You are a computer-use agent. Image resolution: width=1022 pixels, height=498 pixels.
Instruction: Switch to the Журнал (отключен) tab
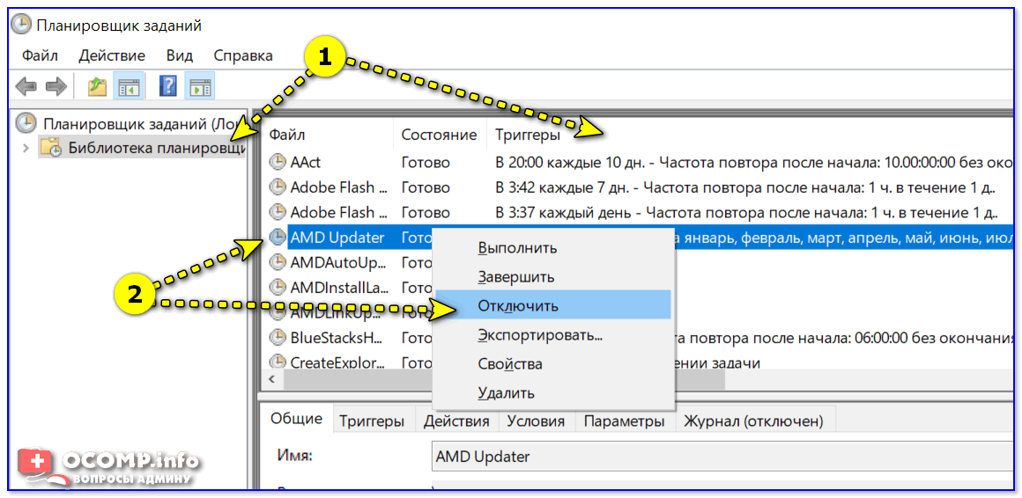click(x=753, y=421)
